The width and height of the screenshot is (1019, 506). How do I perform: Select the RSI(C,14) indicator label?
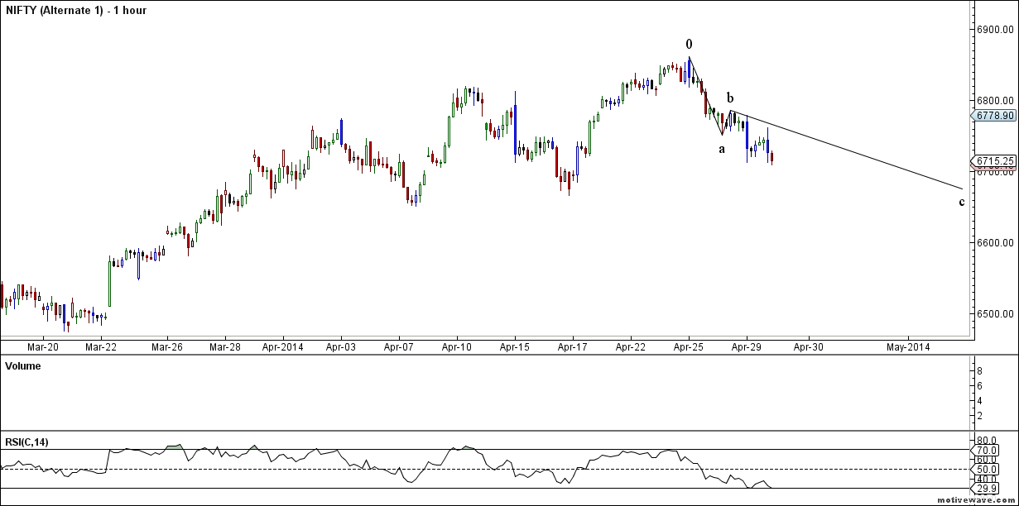(27, 442)
